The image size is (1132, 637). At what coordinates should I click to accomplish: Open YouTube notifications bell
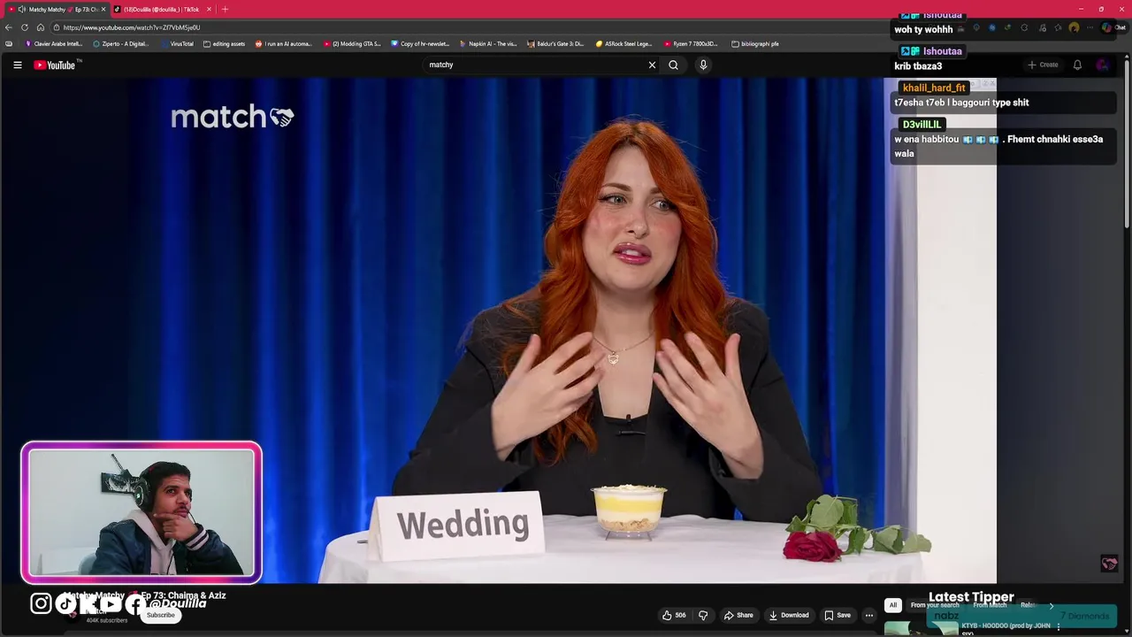[1077, 65]
